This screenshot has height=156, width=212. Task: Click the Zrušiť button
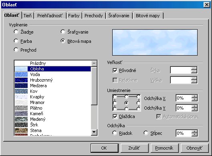click(134, 148)
